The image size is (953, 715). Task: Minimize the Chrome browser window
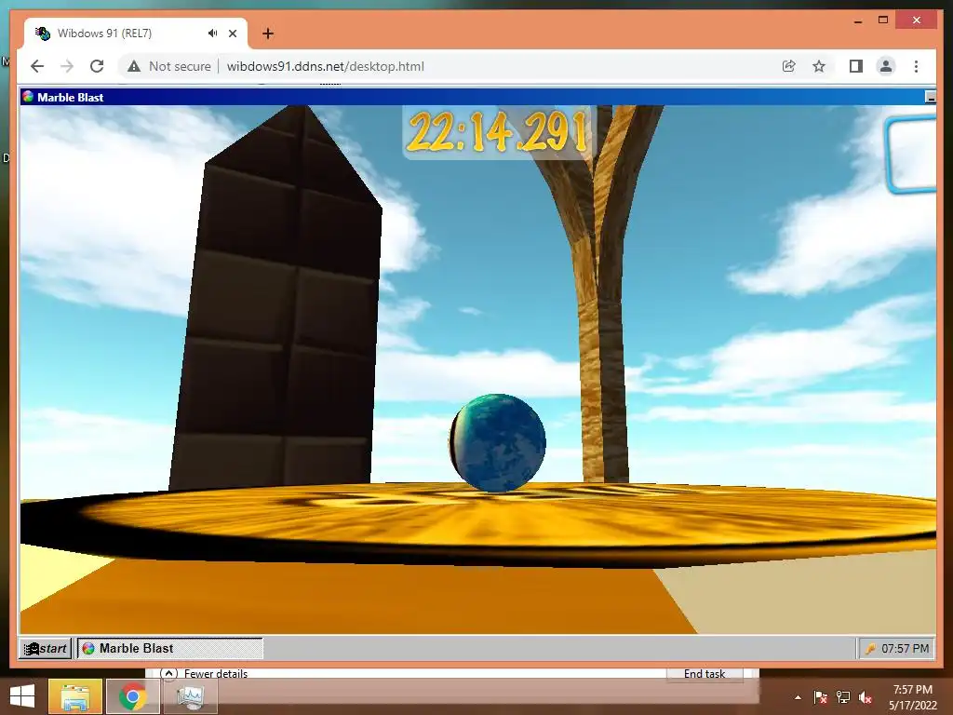point(858,20)
